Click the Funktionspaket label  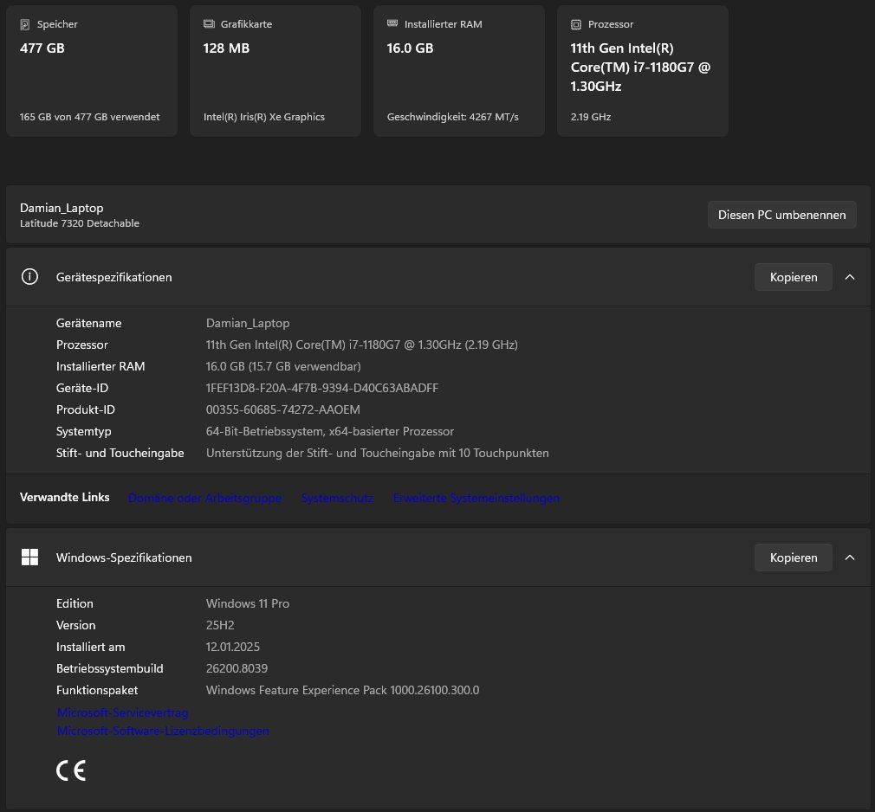click(x=97, y=690)
